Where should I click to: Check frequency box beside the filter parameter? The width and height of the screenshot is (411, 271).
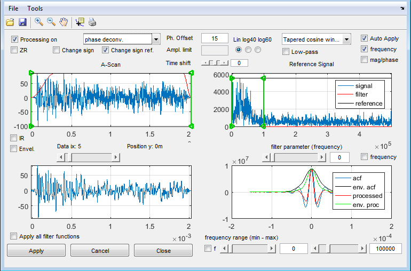click(364, 157)
